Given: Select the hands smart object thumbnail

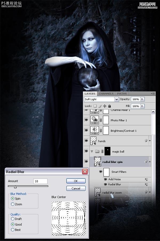Looking at the screenshot, I should (x=93, y=141).
